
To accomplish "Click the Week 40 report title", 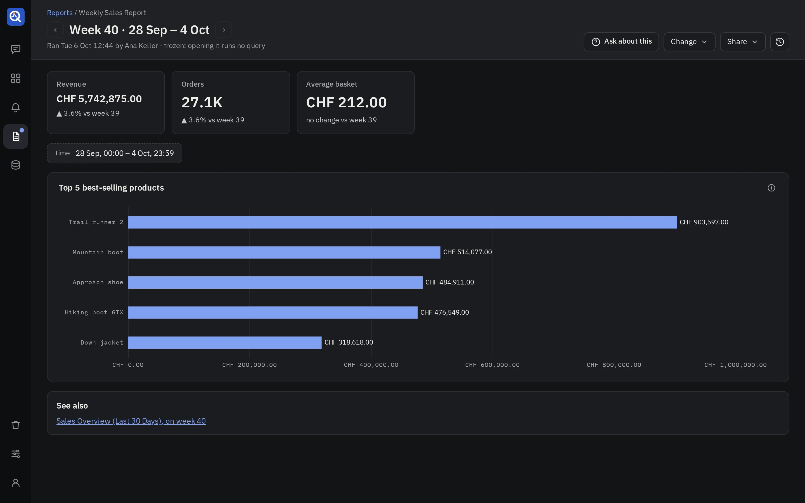I will (139, 30).
